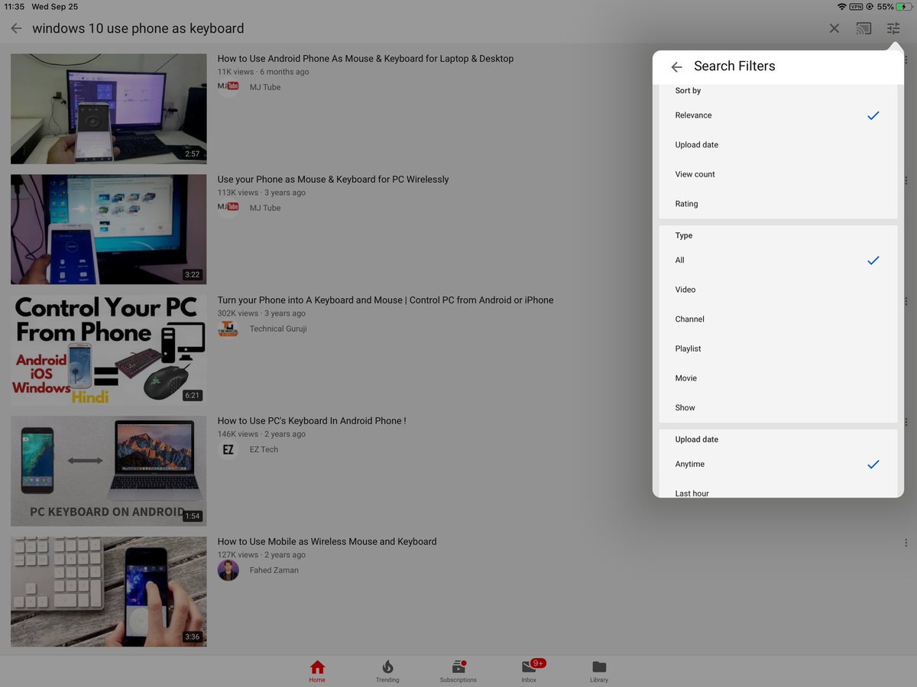Select upload date Anytime
This screenshot has width=917, height=687.
tap(778, 465)
